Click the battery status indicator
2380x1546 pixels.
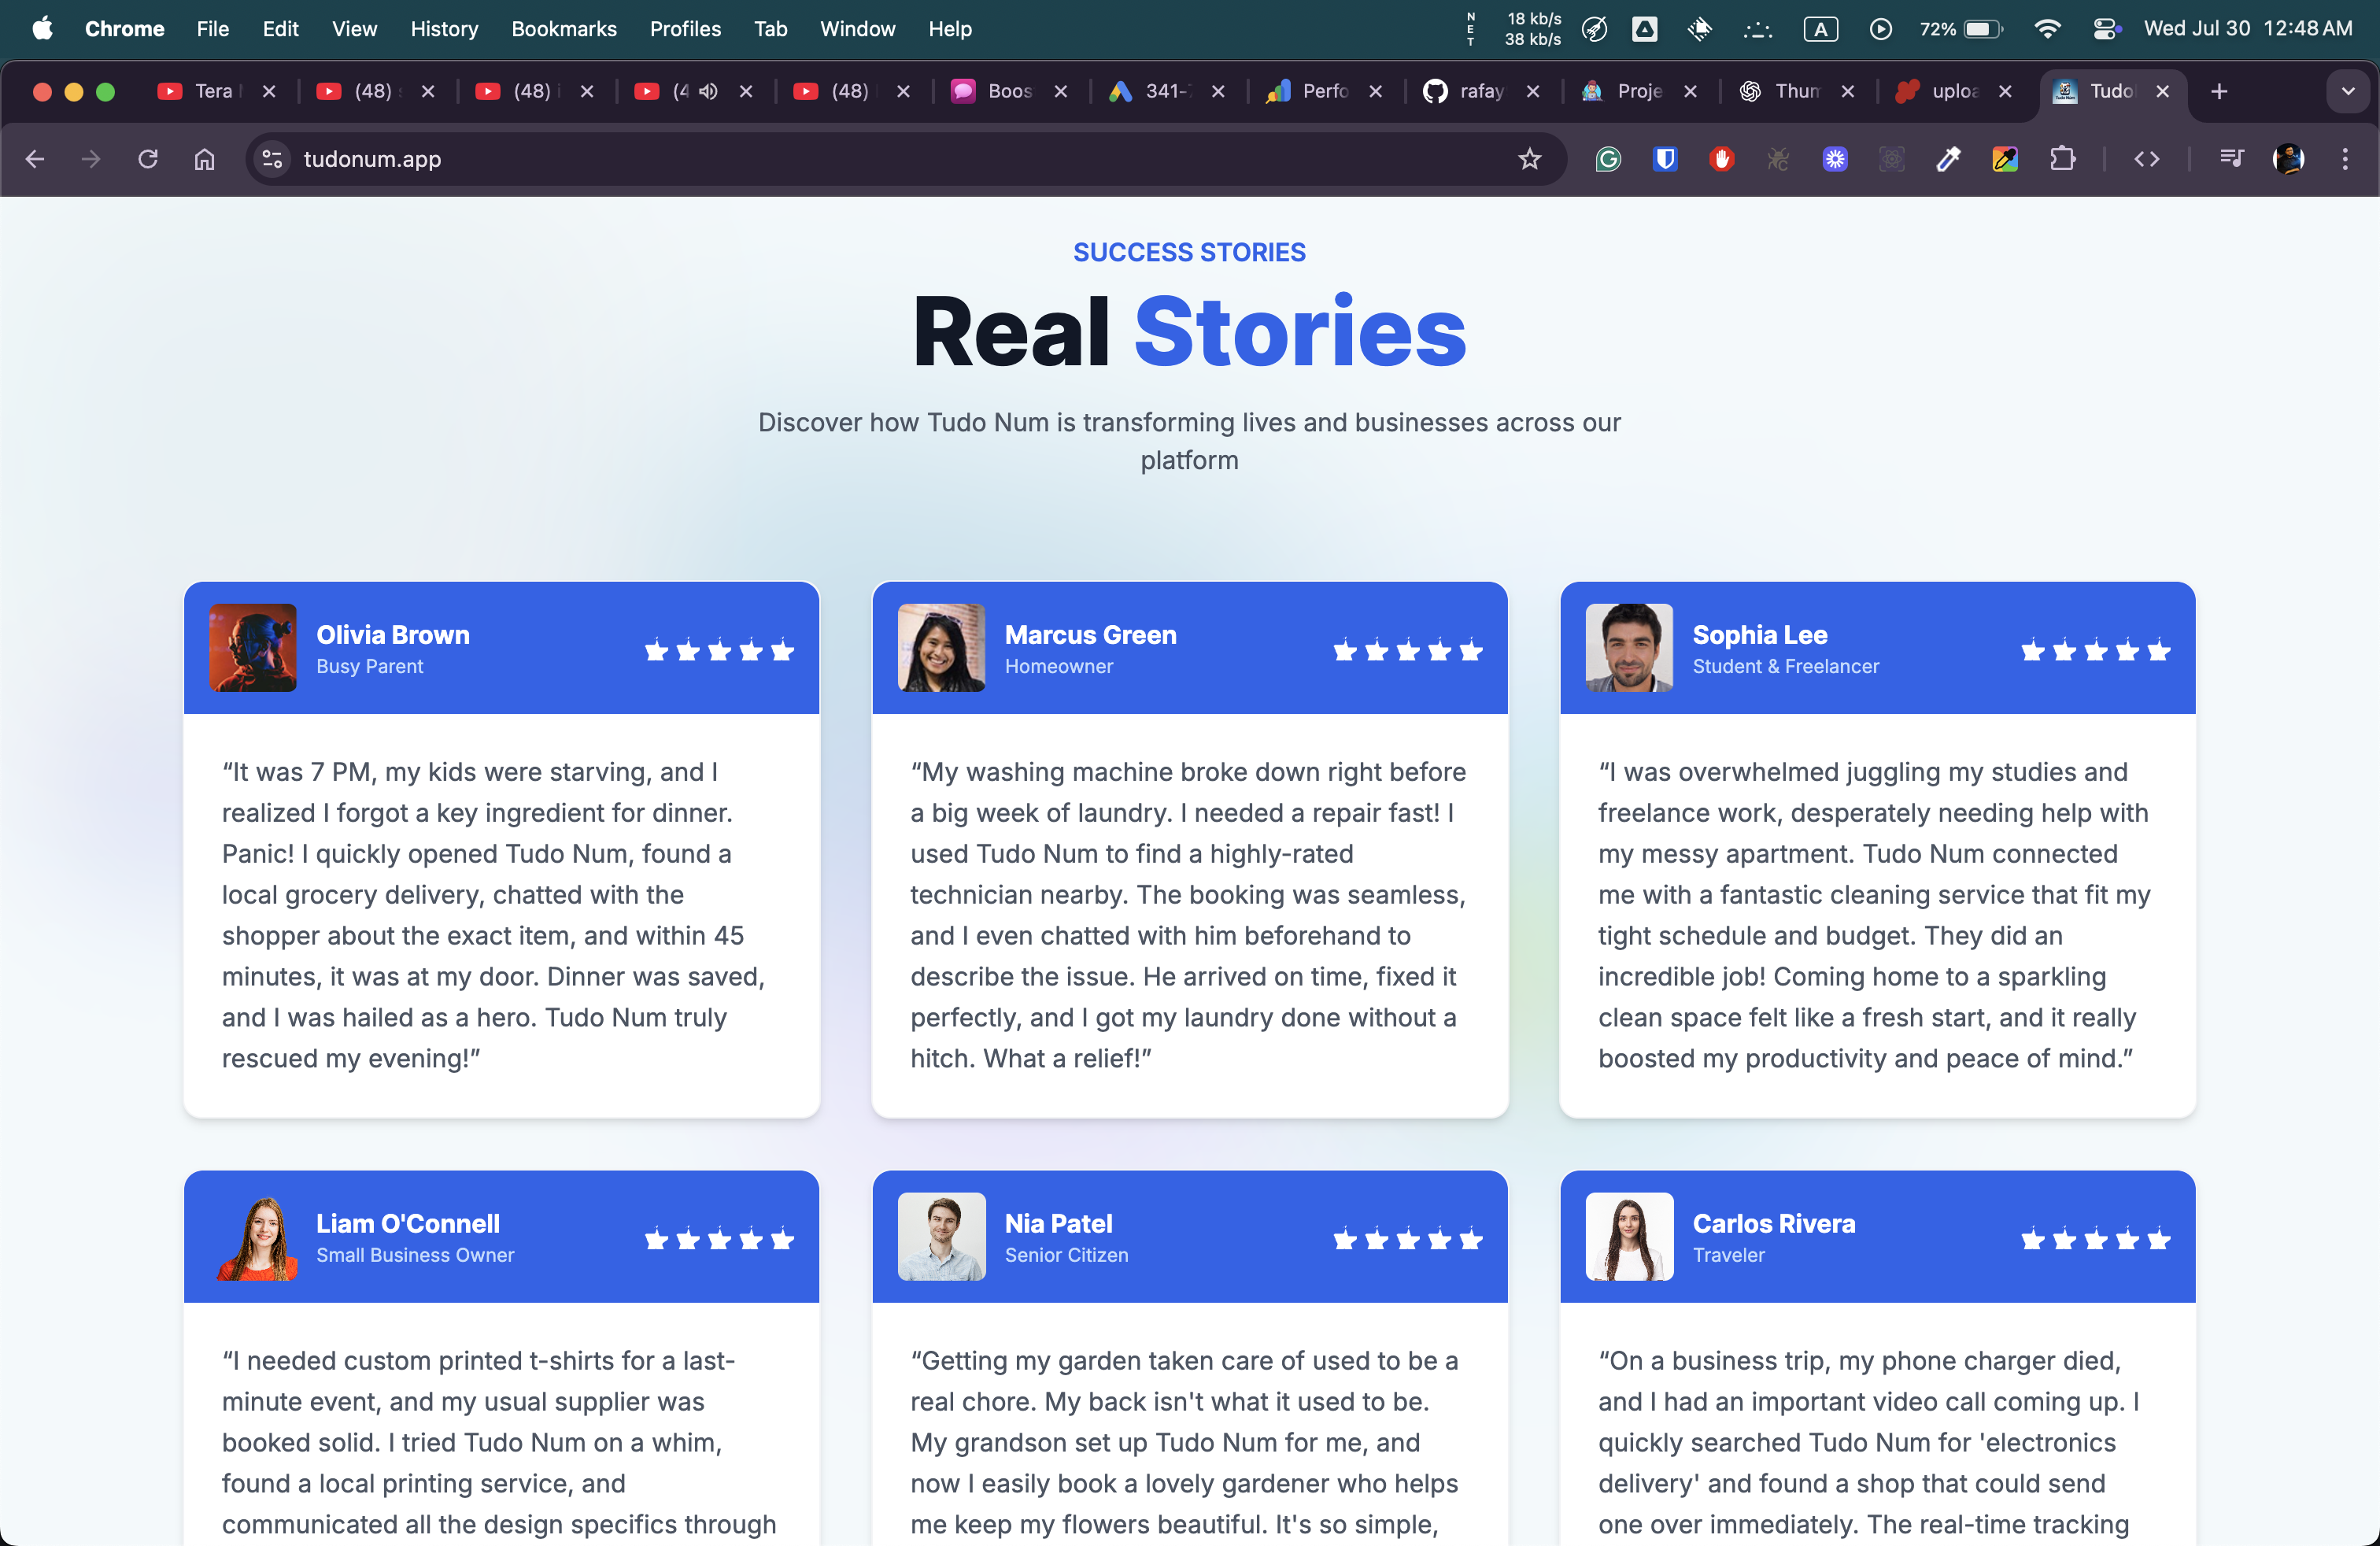1961,29
